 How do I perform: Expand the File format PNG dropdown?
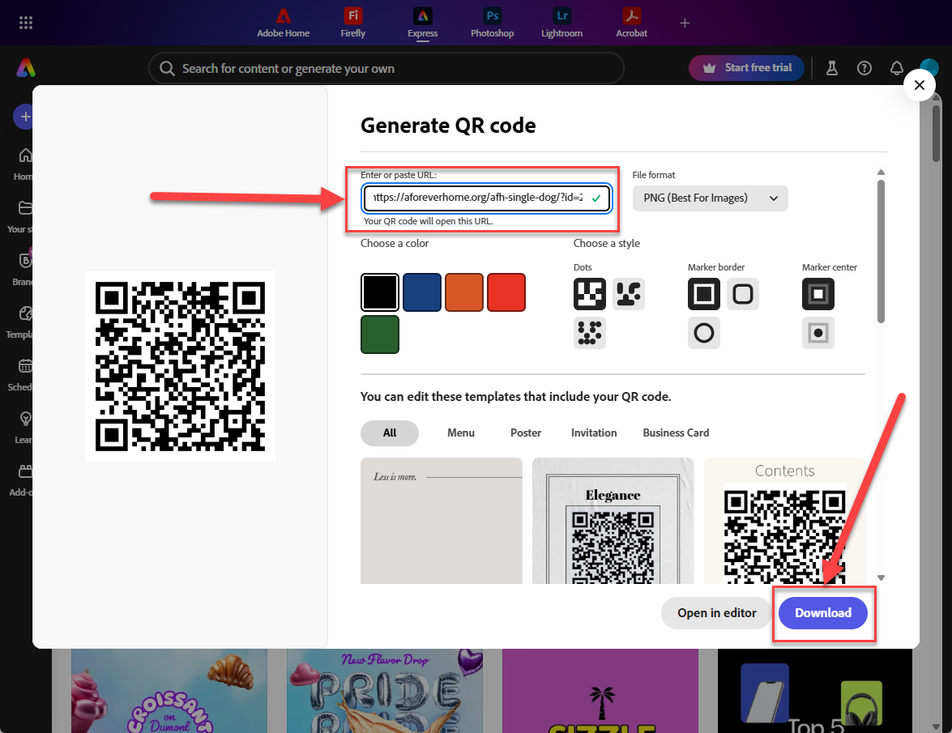pos(710,198)
